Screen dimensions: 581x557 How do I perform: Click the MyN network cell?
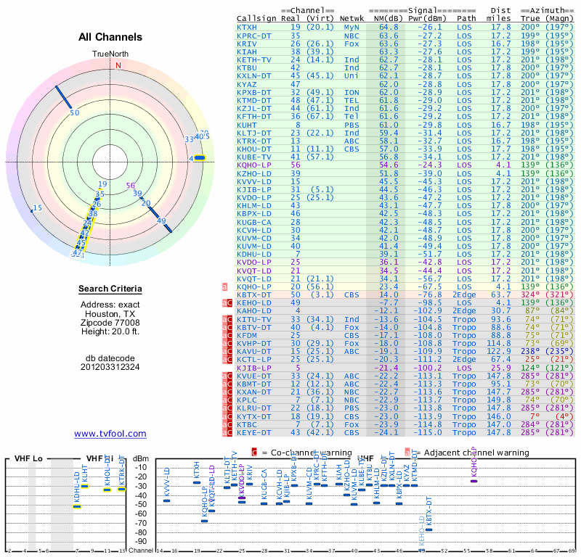coord(352,27)
